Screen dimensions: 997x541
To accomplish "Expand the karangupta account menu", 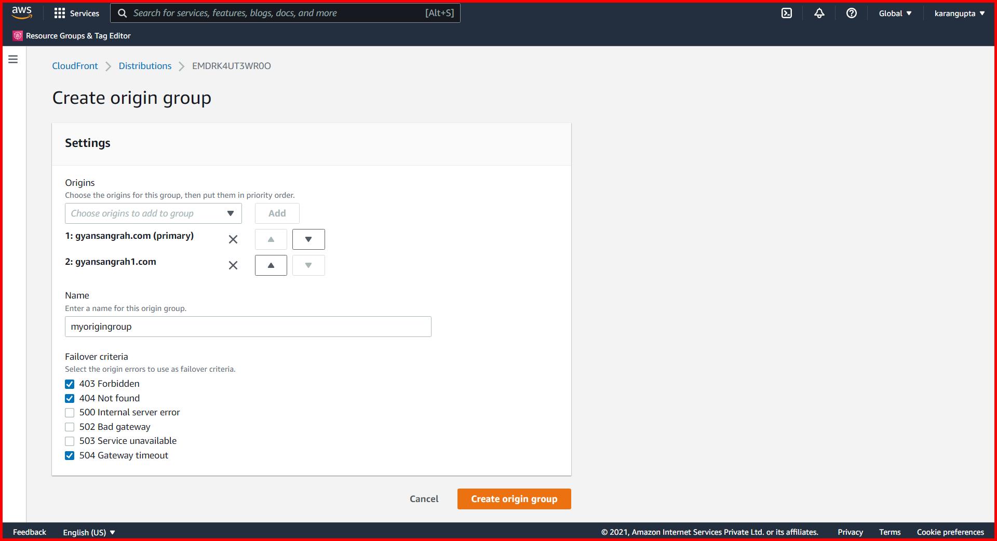I will coord(959,13).
